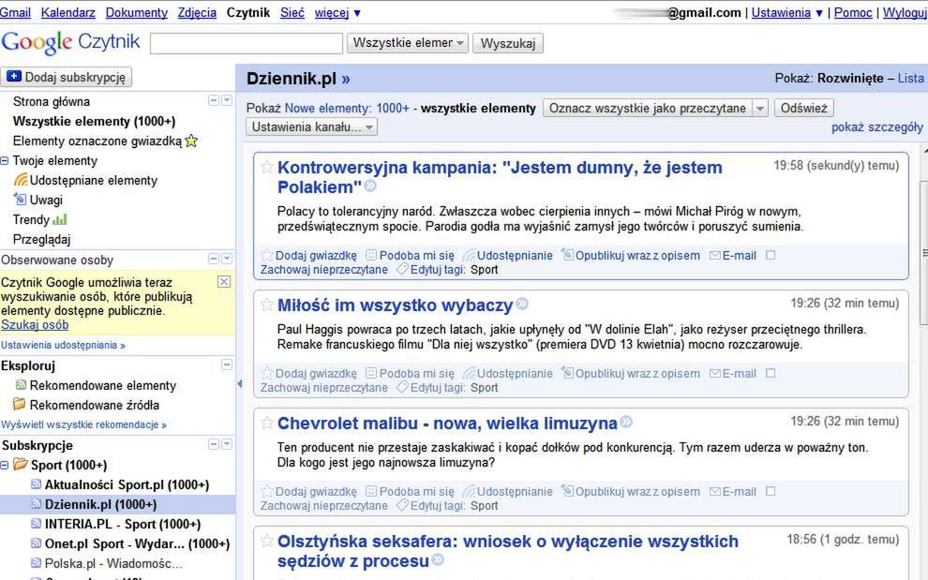Click into the search input field
Screen dimensions: 928x580
[x=247, y=43]
